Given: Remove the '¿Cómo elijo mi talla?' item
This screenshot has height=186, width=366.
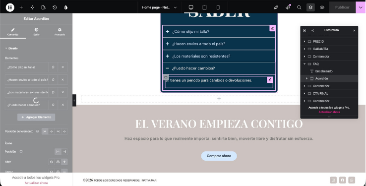Looking at the screenshot, I should (63, 67).
